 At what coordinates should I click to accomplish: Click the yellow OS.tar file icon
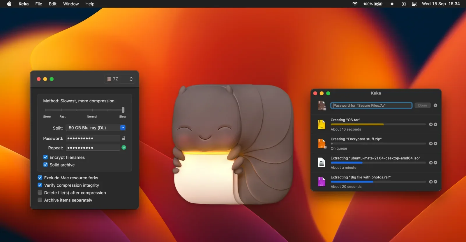pos(322,124)
